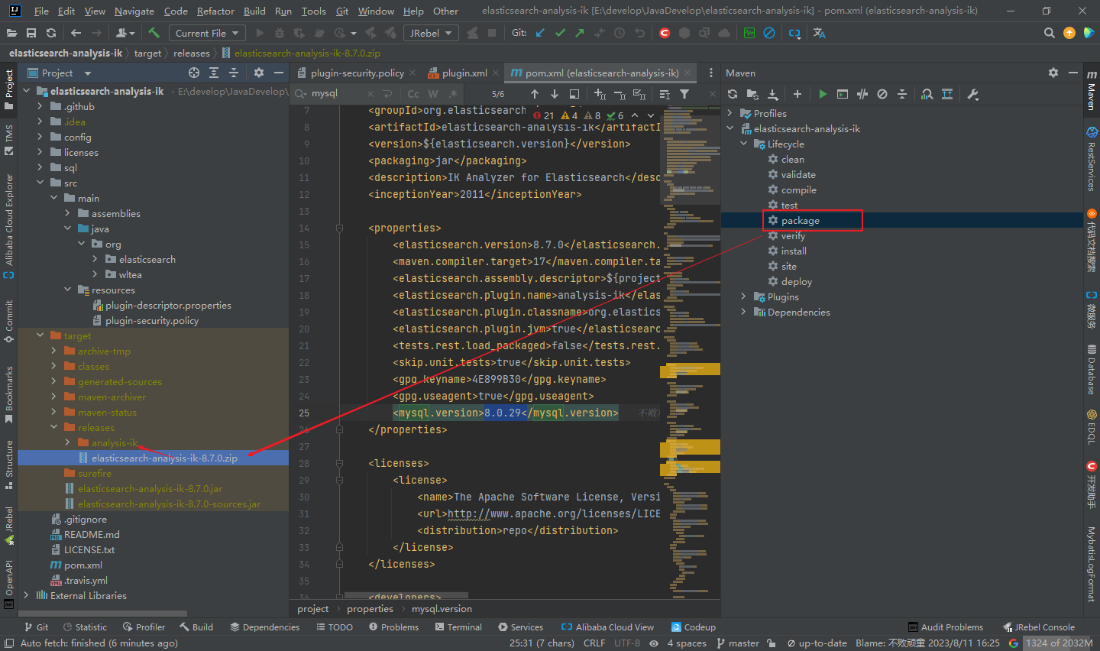Toggle Match Case Cc in search bar
This screenshot has width=1100, height=651.
point(413,94)
